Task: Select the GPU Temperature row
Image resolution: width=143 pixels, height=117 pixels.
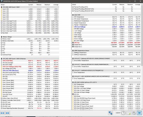Action: pos(106,84)
